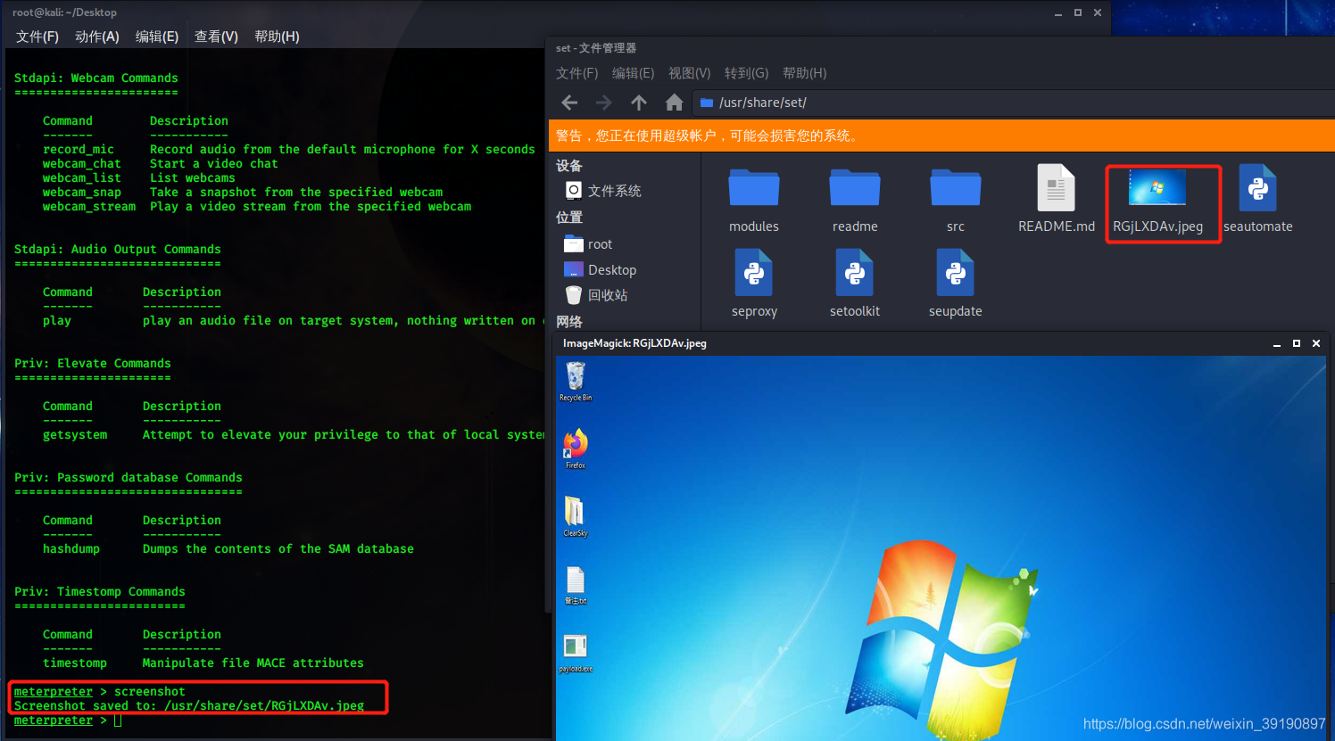Minimize the ImageMagick window
1335x741 pixels.
[x=1277, y=343]
